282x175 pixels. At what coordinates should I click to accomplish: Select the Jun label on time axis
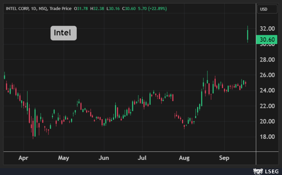pyautogui.click(x=104, y=158)
